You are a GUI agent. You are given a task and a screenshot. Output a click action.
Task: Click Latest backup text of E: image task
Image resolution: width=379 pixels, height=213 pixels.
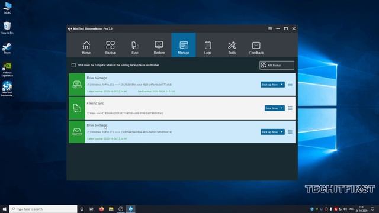[x=107, y=138]
